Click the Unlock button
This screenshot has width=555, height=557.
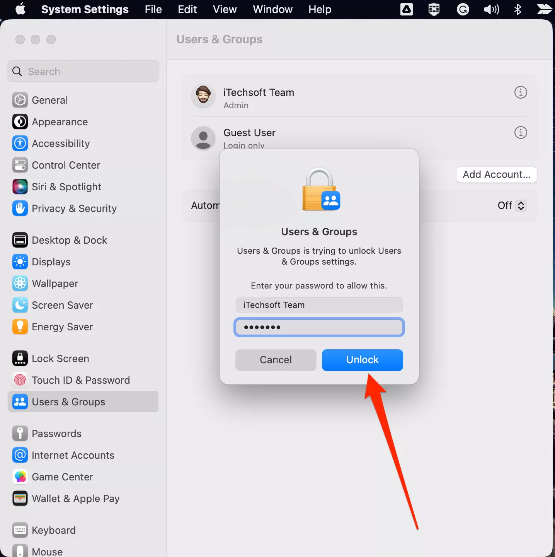[362, 360]
